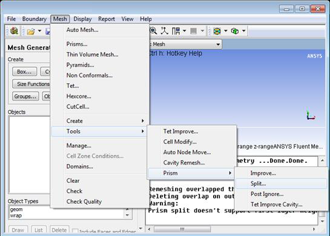Viewport: 330px width, 236px height.
Task: Open the Boundary menu
Action: pos(35,19)
